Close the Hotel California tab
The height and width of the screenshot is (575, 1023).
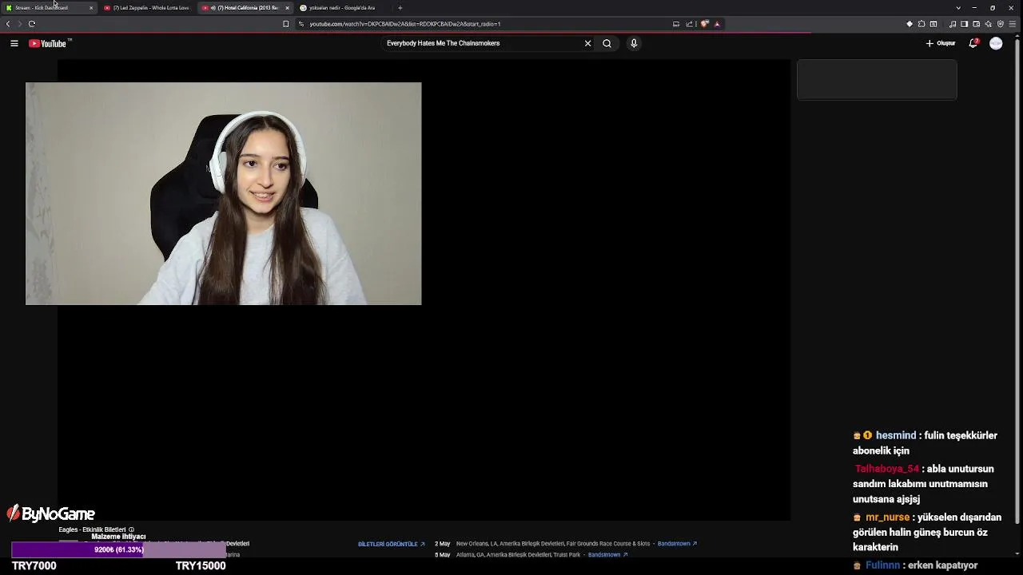click(287, 8)
